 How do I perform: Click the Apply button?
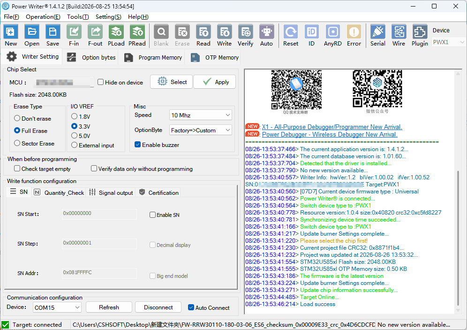click(x=214, y=82)
